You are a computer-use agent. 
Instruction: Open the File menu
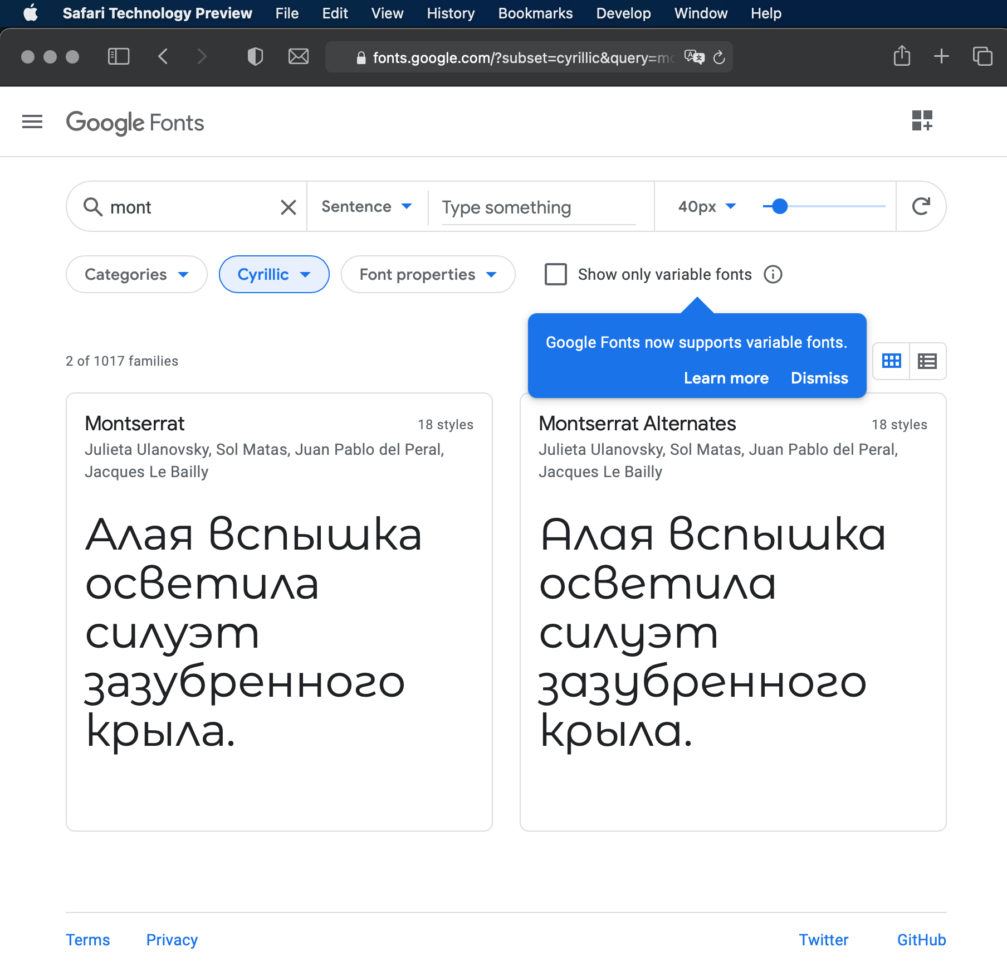(x=287, y=13)
